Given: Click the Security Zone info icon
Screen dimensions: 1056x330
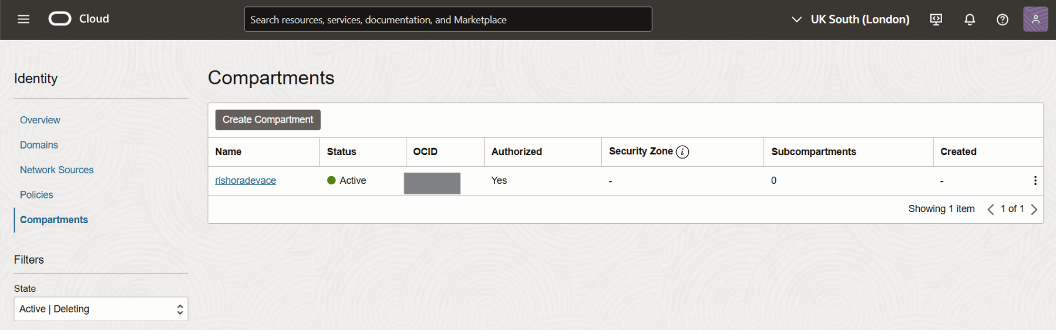Looking at the screenshot, I should [682, 152].
